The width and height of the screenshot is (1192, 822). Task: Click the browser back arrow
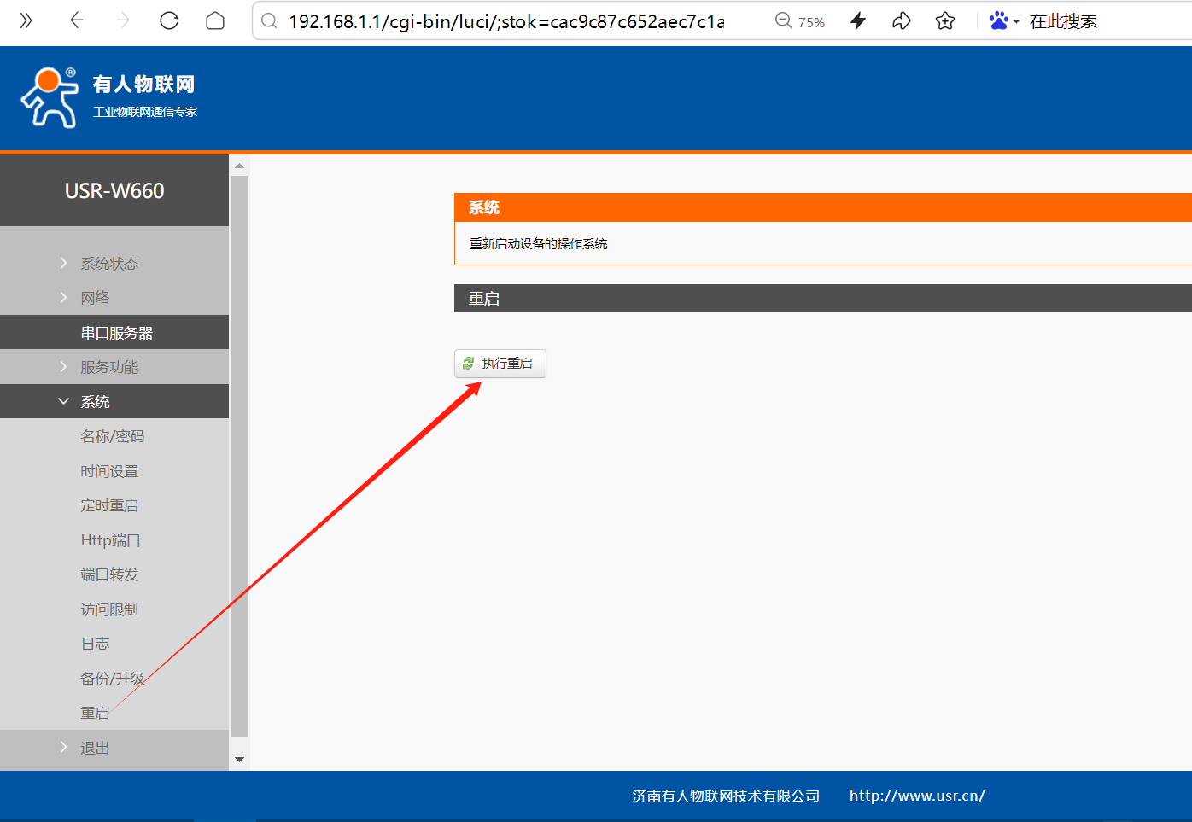[x=77, y=20]
